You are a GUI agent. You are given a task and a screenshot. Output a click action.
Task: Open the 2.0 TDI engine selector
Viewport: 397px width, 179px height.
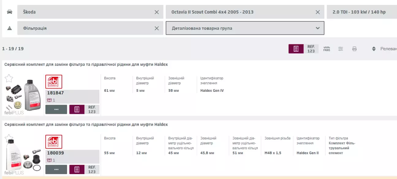pyautogui.click(x=361, y=12)
